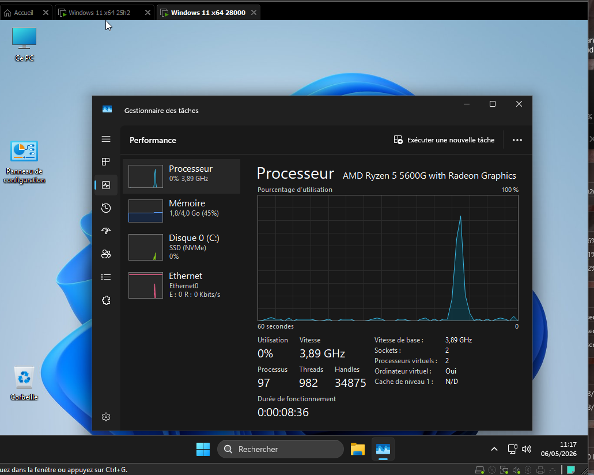
Task: Open File Explorer from the taskbar
Action: [x=357, y=449]
